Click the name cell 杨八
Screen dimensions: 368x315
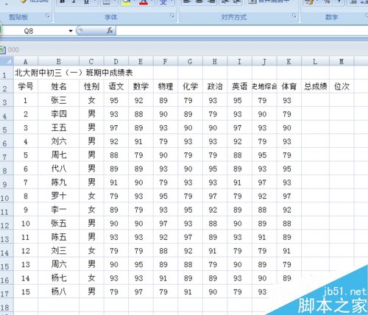[x=59, y=291]
